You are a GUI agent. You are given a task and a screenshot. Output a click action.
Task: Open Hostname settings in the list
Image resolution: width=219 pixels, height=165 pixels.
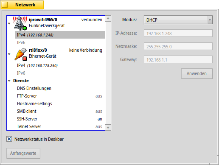56,103
